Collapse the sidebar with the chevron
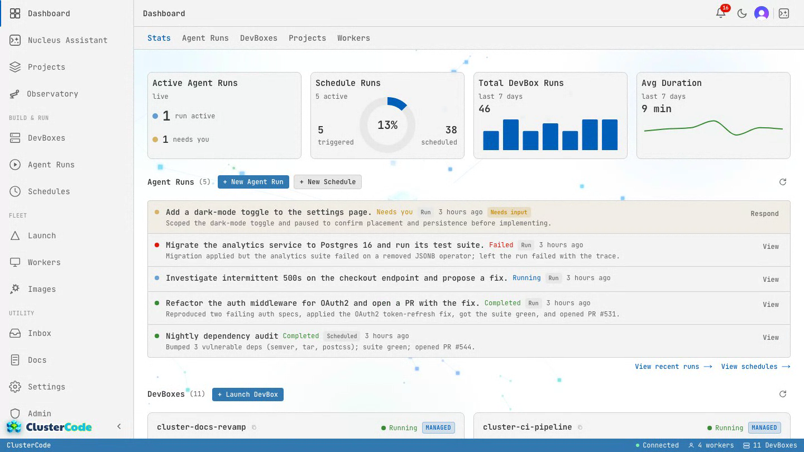804x452 pixels. click(x=119, y=426)
